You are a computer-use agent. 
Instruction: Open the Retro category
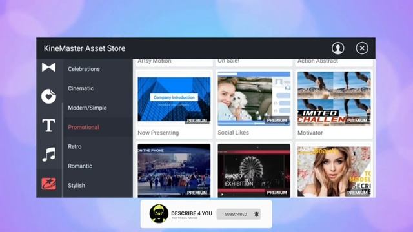coord(75,146)
